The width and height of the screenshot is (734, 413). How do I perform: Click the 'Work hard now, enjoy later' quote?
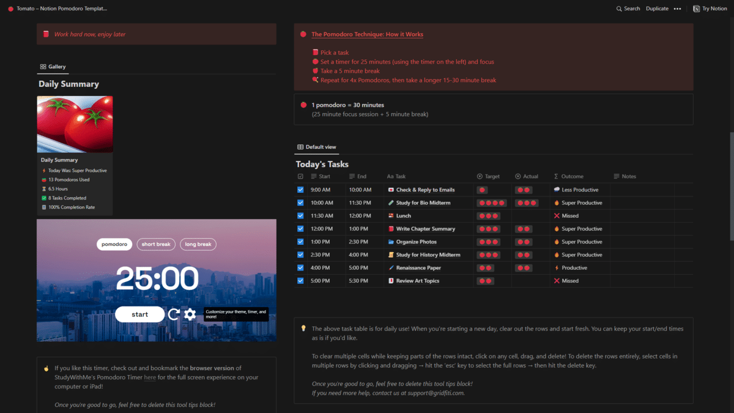[x=90, y=34]
